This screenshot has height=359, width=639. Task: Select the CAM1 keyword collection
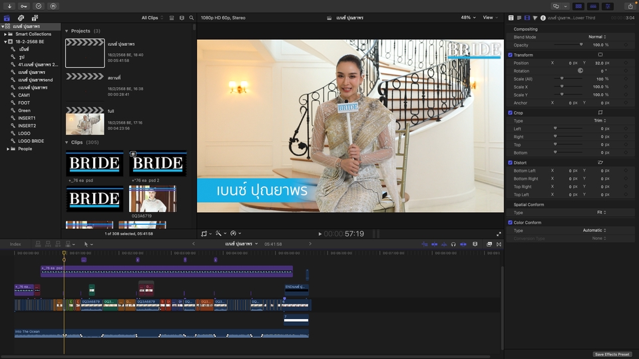(x=24, y=95)
